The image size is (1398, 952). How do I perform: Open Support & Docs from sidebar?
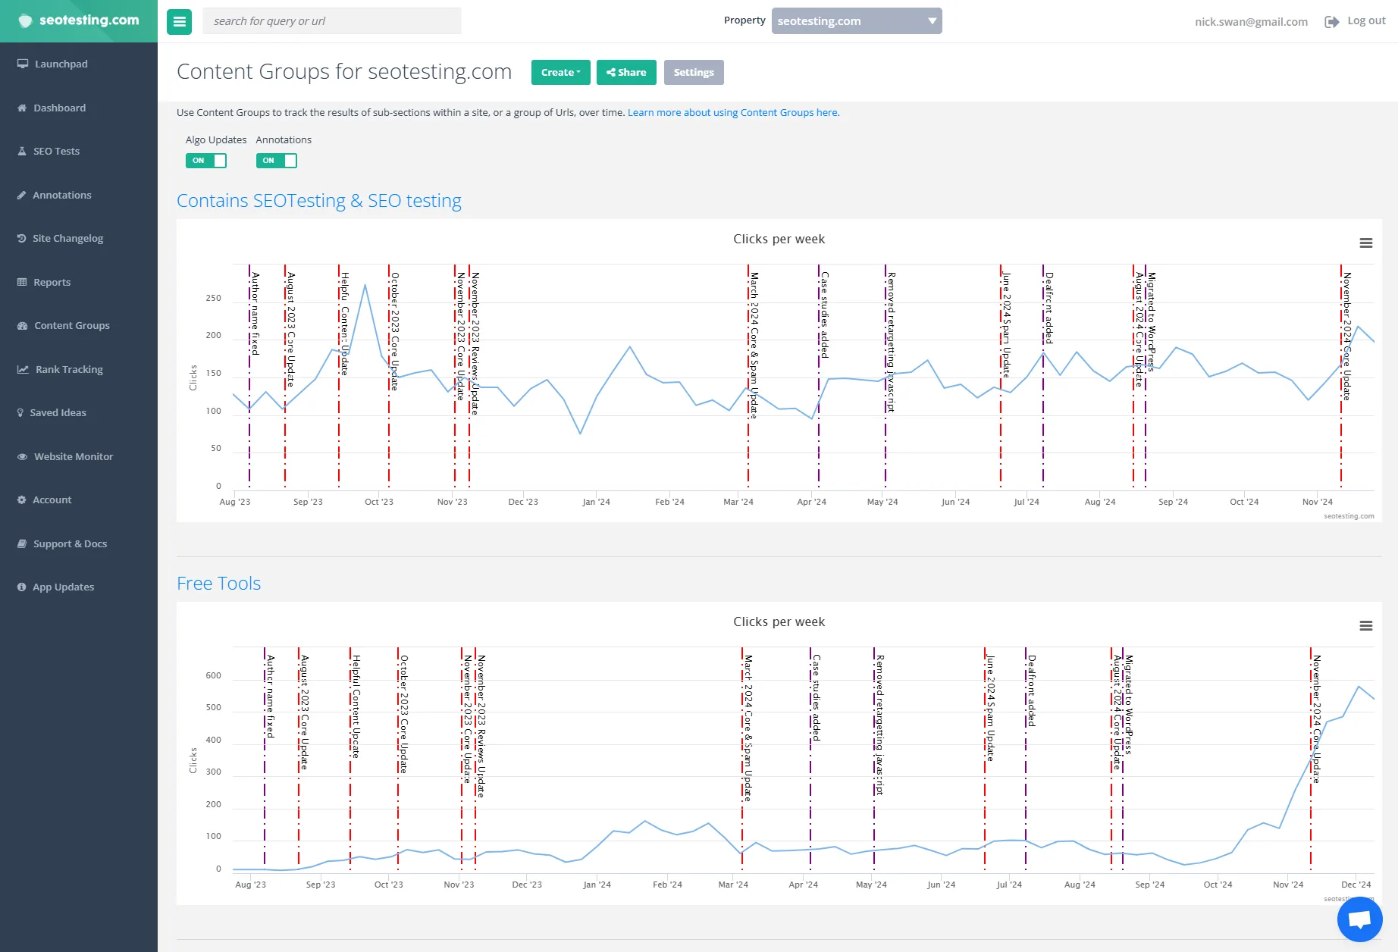(x=70, y=543)
